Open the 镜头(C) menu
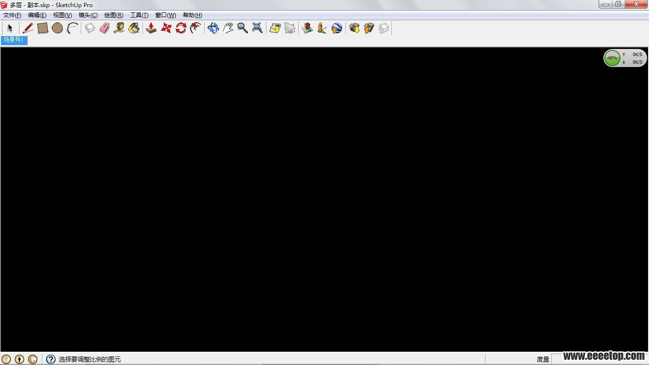Image resolution: width=649 pixels, height=365 pixels. point(88,15)
